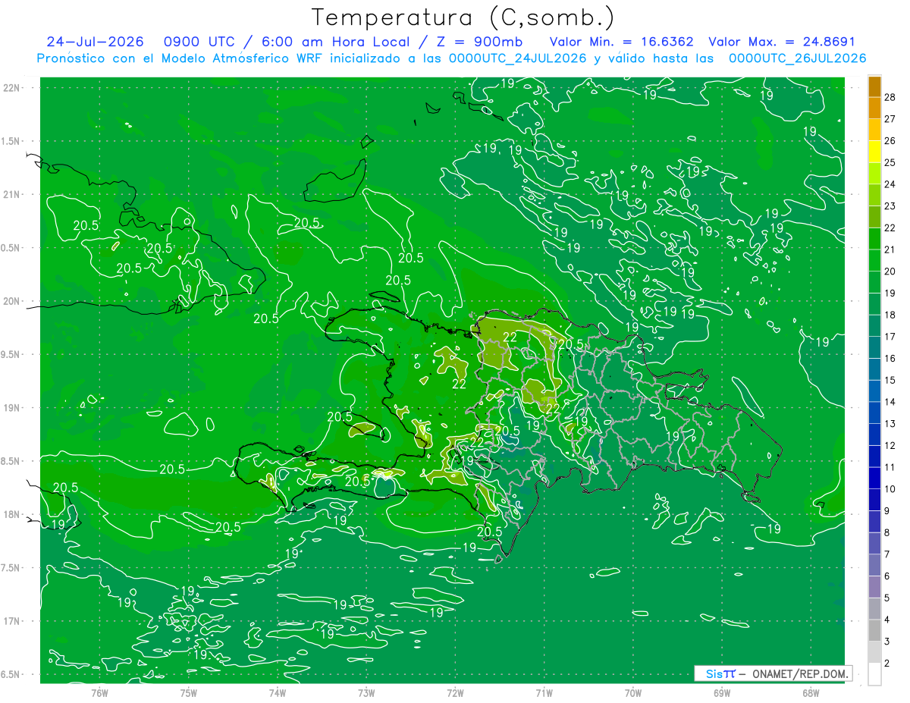Image resolution: width=910 pixels, height=703 pixels.
Task: Click the '69W' longitude axis label
Action: point(721,692)
